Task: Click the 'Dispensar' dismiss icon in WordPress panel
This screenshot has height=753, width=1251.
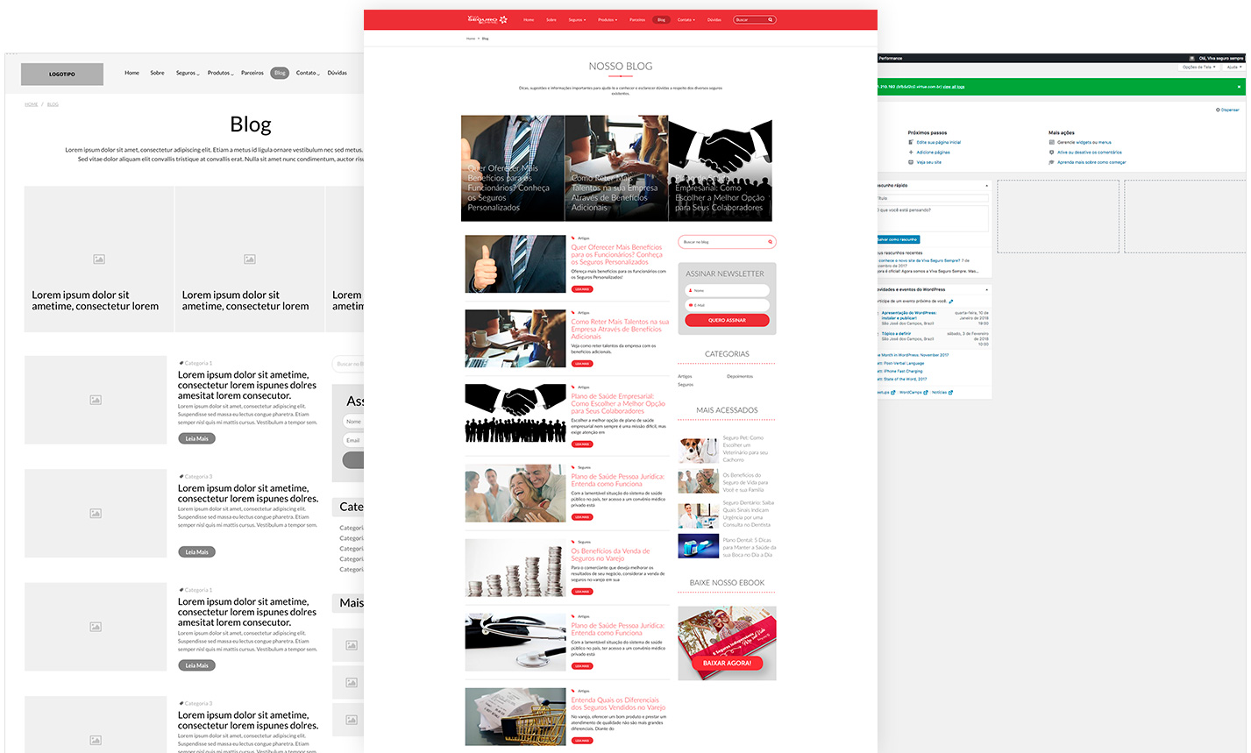Action: click(x=1218, y=110)
